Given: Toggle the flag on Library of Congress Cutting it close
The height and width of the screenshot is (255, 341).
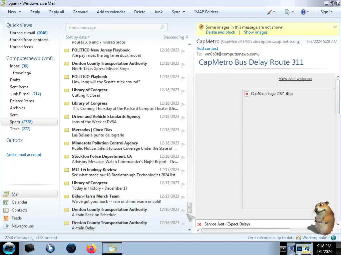Looking at the screenshot, I should coord(183,91).
